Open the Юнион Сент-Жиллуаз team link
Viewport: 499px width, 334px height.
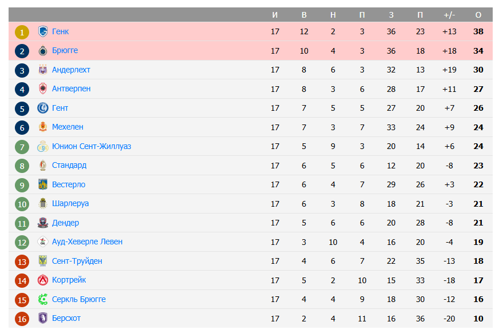[91, 146]
